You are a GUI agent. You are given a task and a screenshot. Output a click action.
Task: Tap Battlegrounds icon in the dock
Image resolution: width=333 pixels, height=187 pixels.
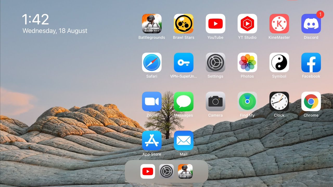point(185,171)
